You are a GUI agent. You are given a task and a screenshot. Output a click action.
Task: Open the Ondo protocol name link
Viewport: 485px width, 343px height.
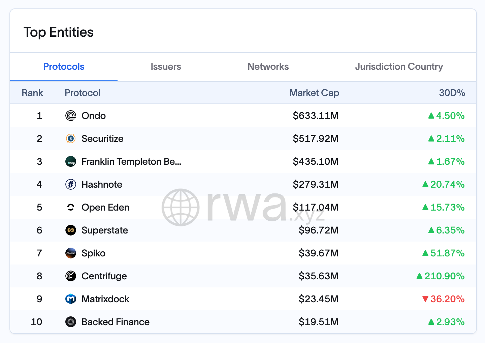pyautogui.click(x=94, y=116)
